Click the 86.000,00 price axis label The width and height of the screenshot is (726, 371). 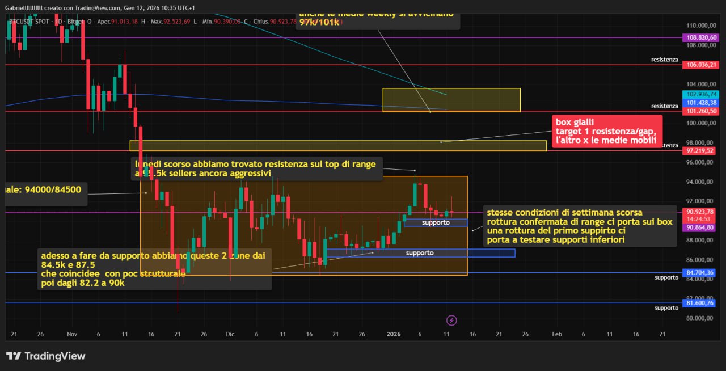point(701,260)
